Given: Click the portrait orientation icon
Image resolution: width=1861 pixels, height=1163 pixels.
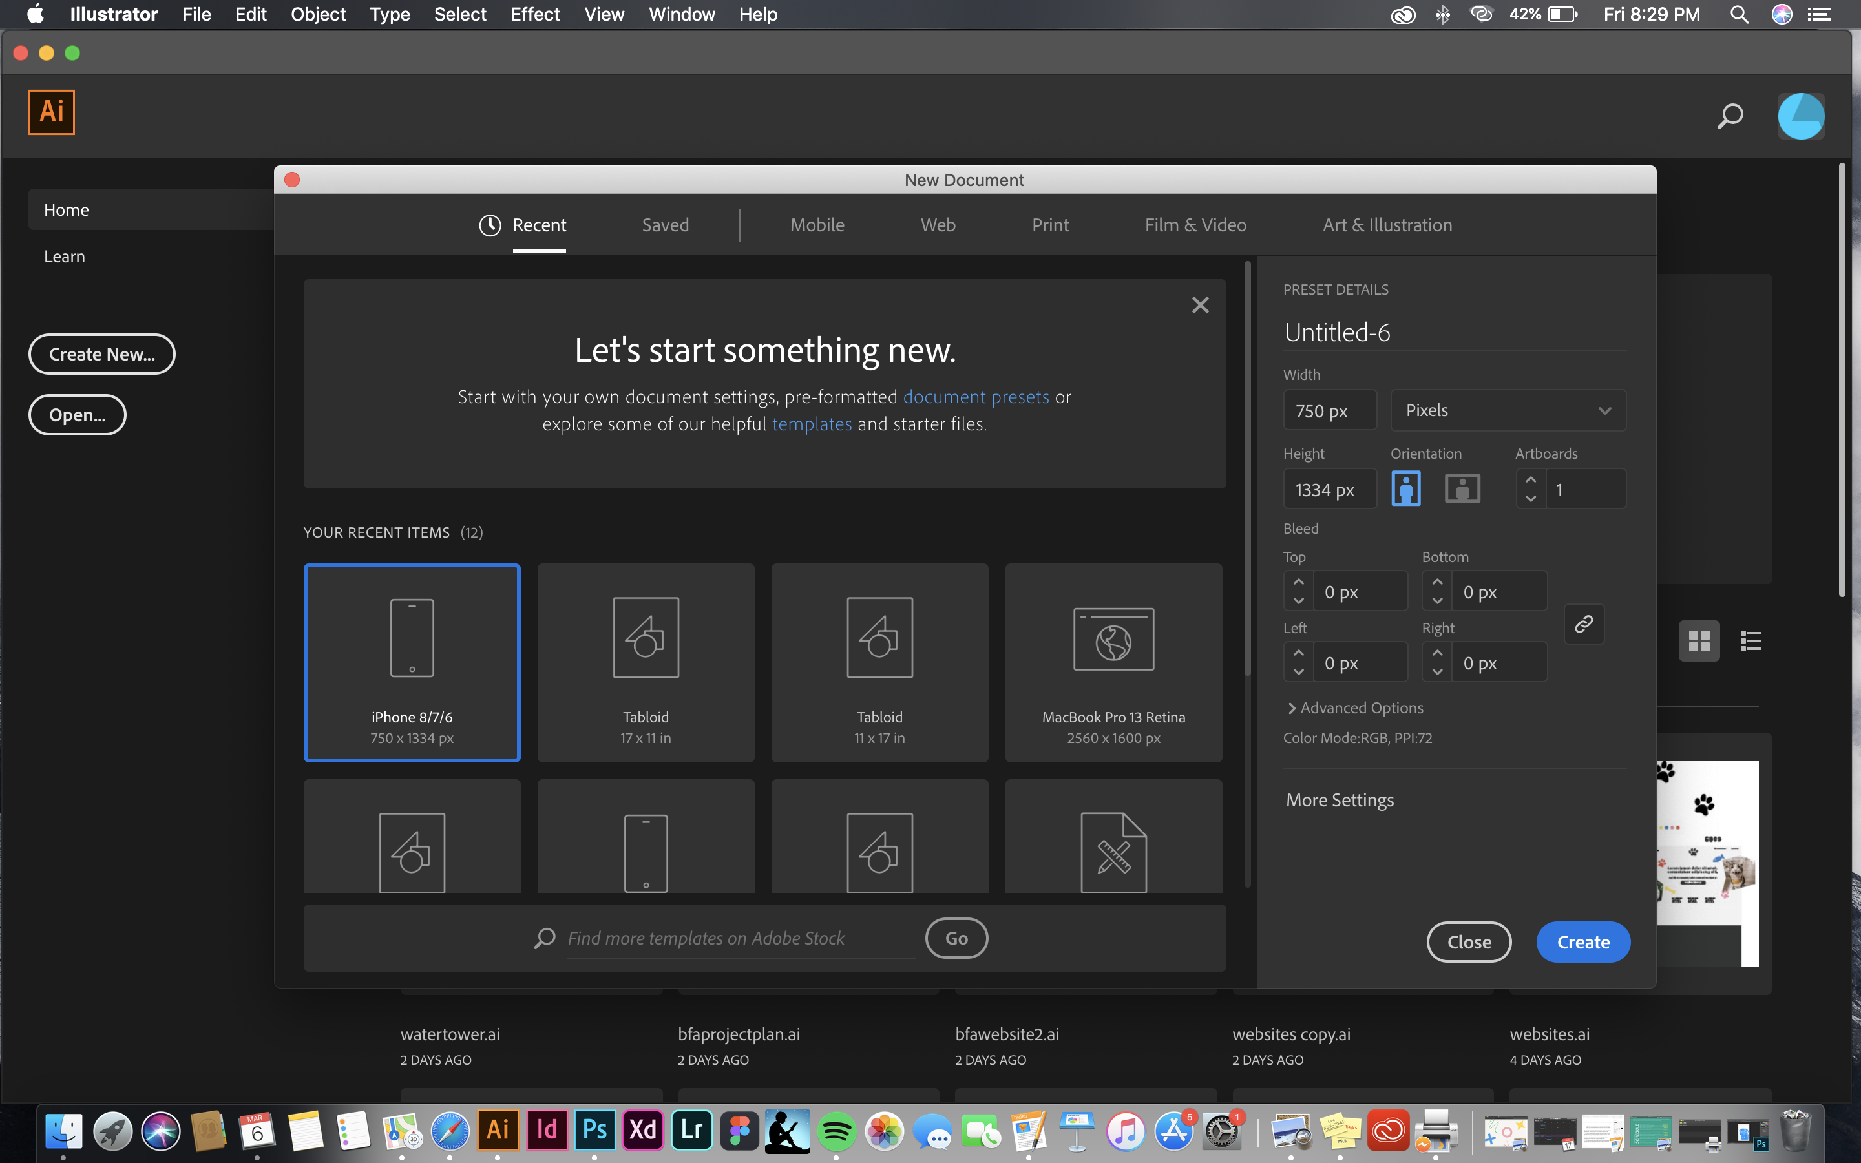Looking at the screenshot, I should coord(1405,487).
